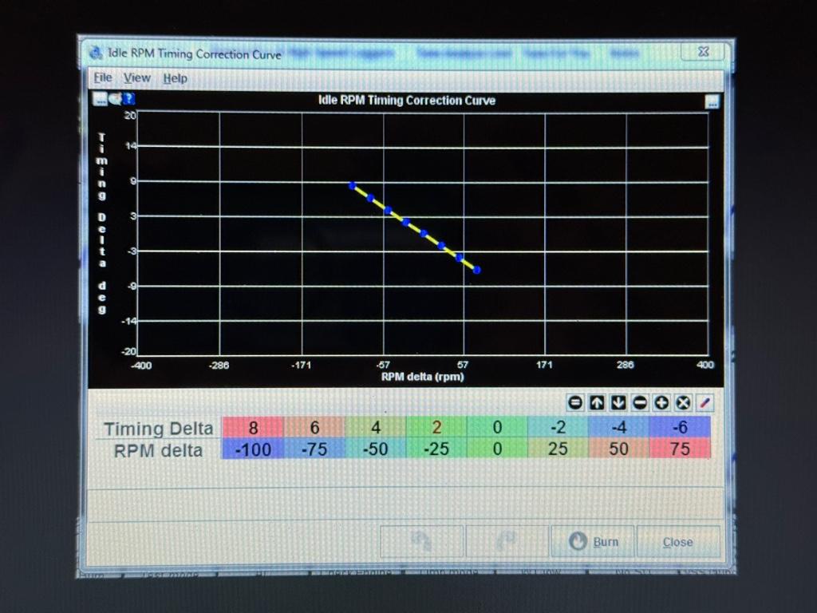Screen dimensions: 817x613
Task: Select the Timing Delta cell showing -6
Action: tap(680, 427)
